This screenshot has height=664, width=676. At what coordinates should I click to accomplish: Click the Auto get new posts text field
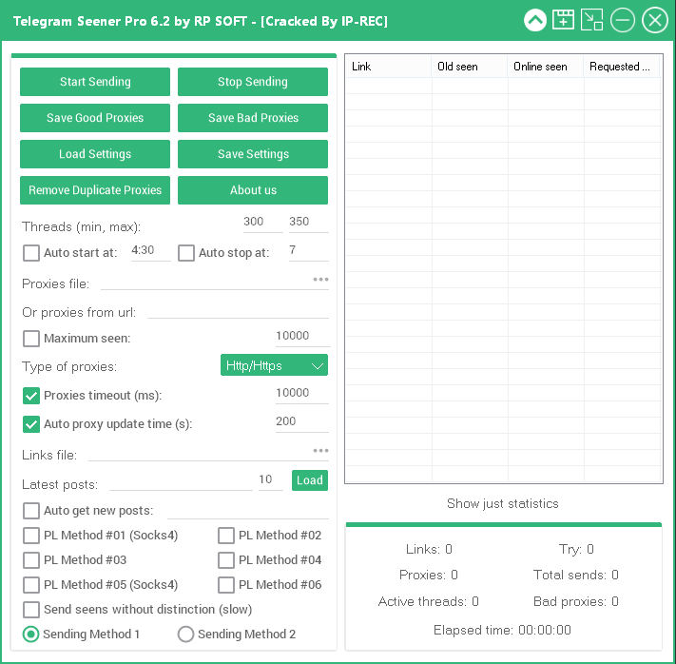[x=248, y=511]
